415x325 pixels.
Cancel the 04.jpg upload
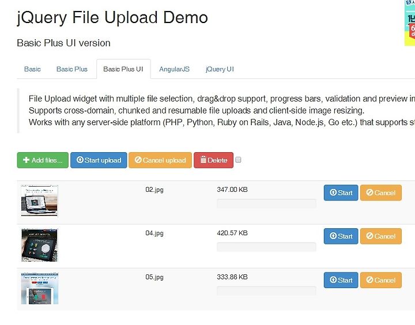pos(381,236)
